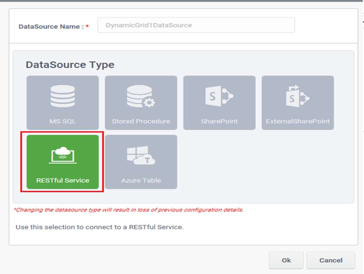Viewport: 364px width, 274px height.
Task: Click the DataSource Name label
Action: point(54,27)
